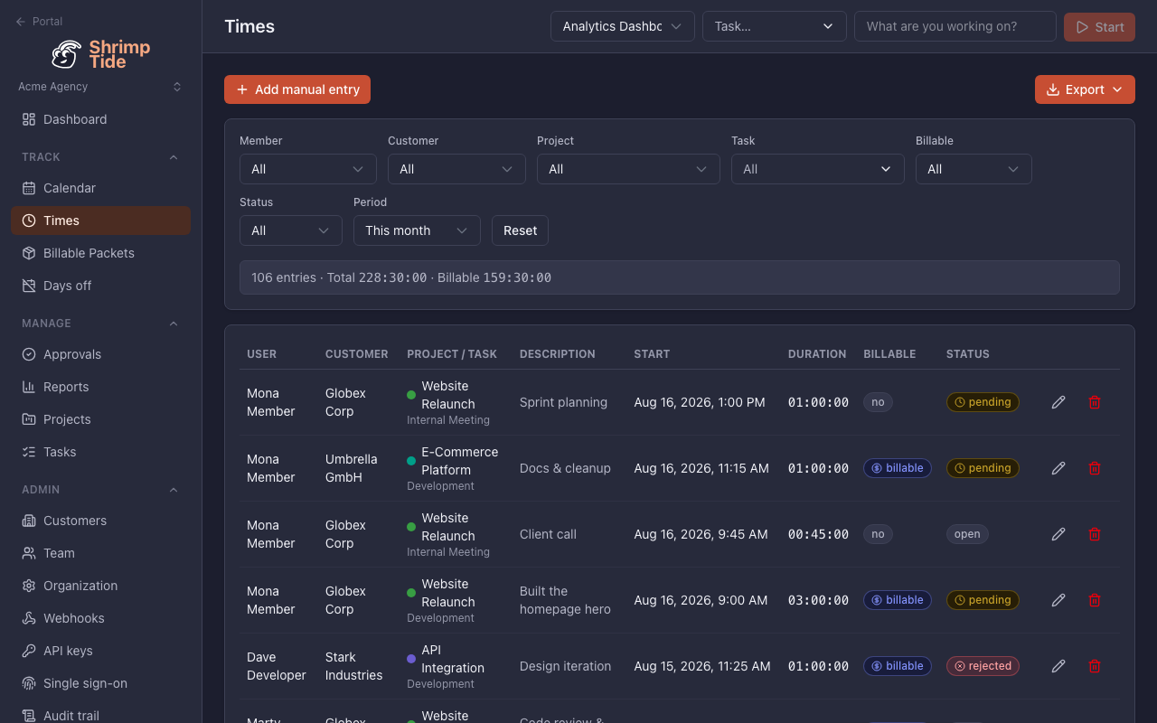Collapse the Manage section

tap(100, 324)
